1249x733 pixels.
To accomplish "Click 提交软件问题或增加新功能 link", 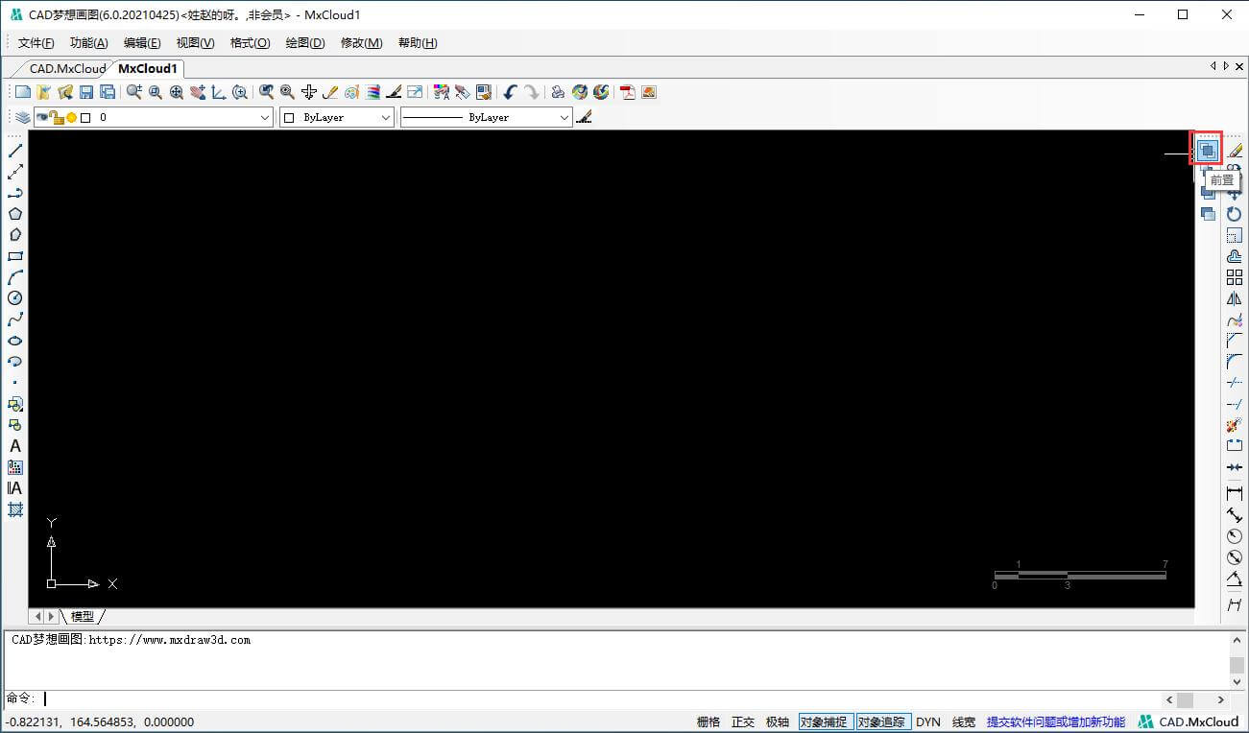I will (1055, 721).
